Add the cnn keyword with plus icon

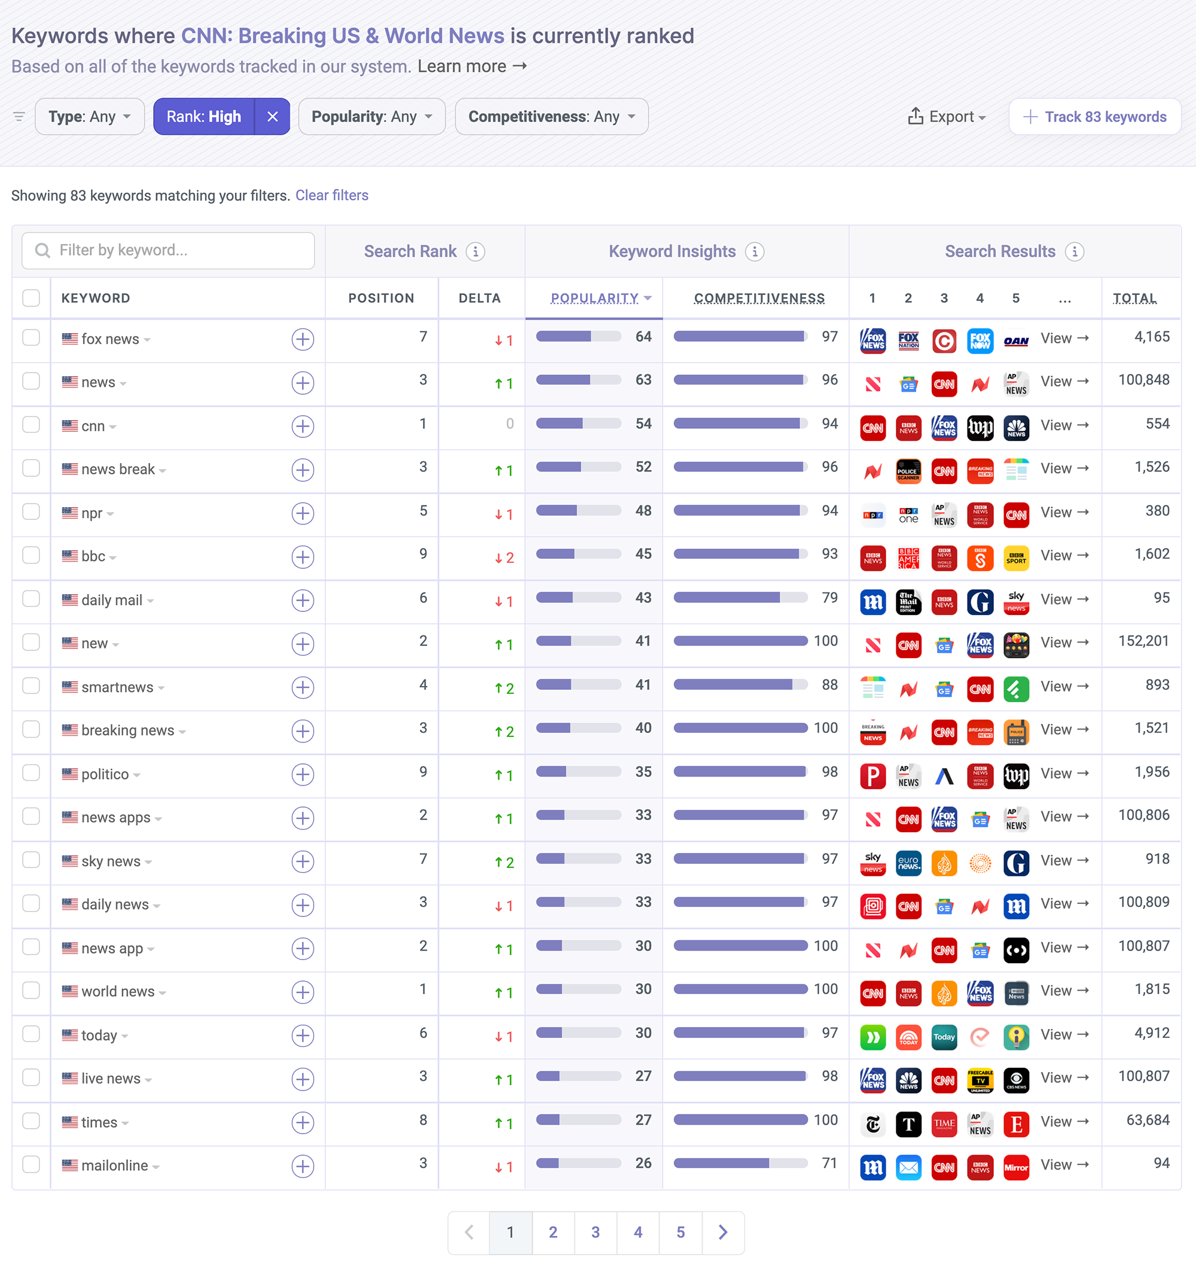pyautogui.click(x=303, y=426)
